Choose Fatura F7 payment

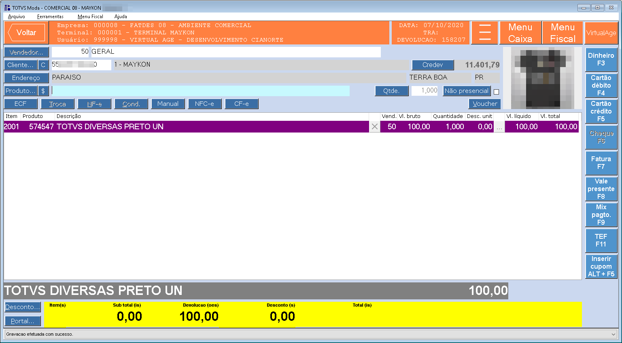601,163
